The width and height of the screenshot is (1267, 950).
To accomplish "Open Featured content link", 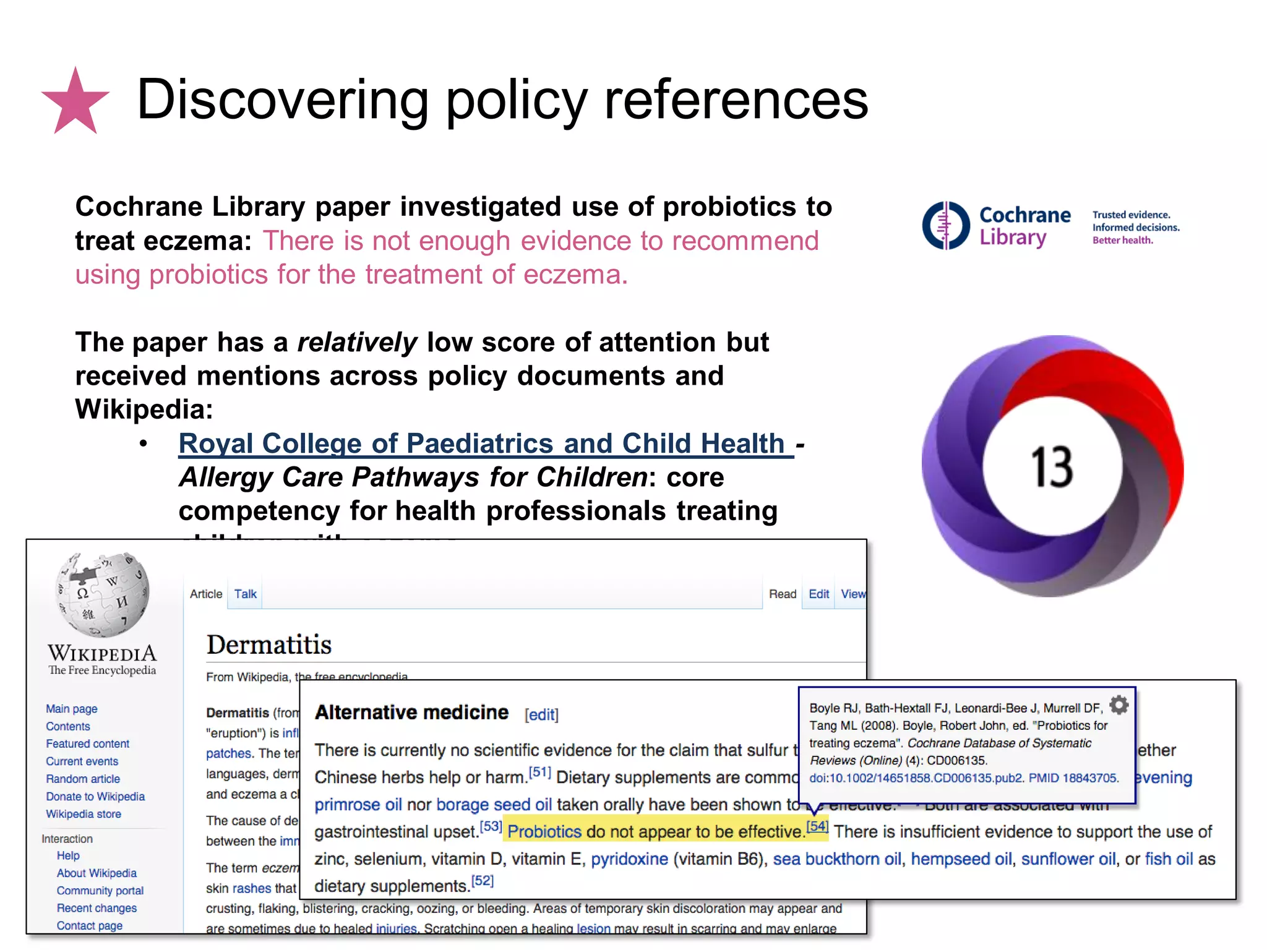I will coord(88,743).
